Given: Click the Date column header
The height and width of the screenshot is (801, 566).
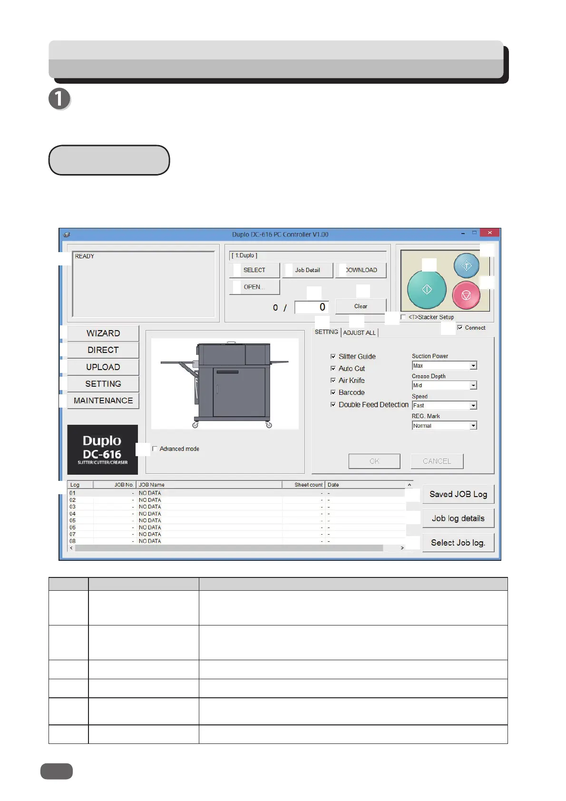Looking at the screenshot, I should point(365,485).
